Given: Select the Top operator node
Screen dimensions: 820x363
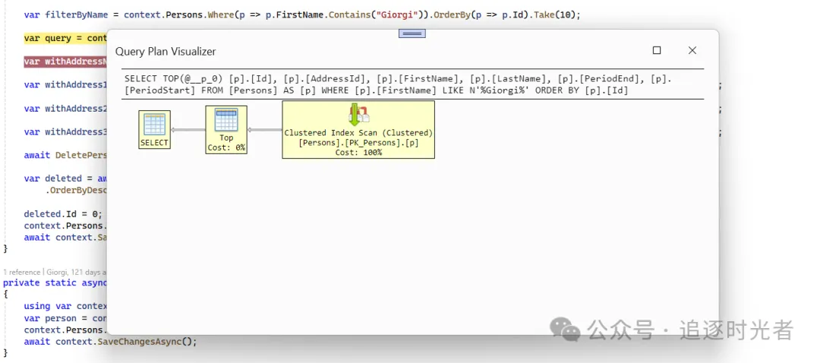Looking at the screenshot, I should coord(226,129).
